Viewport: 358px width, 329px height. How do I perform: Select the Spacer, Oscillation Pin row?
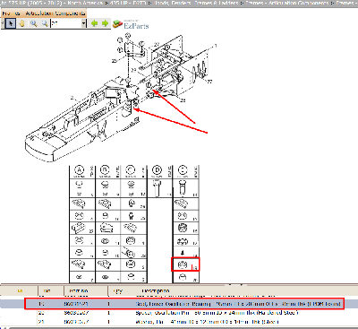pos(179,313)
